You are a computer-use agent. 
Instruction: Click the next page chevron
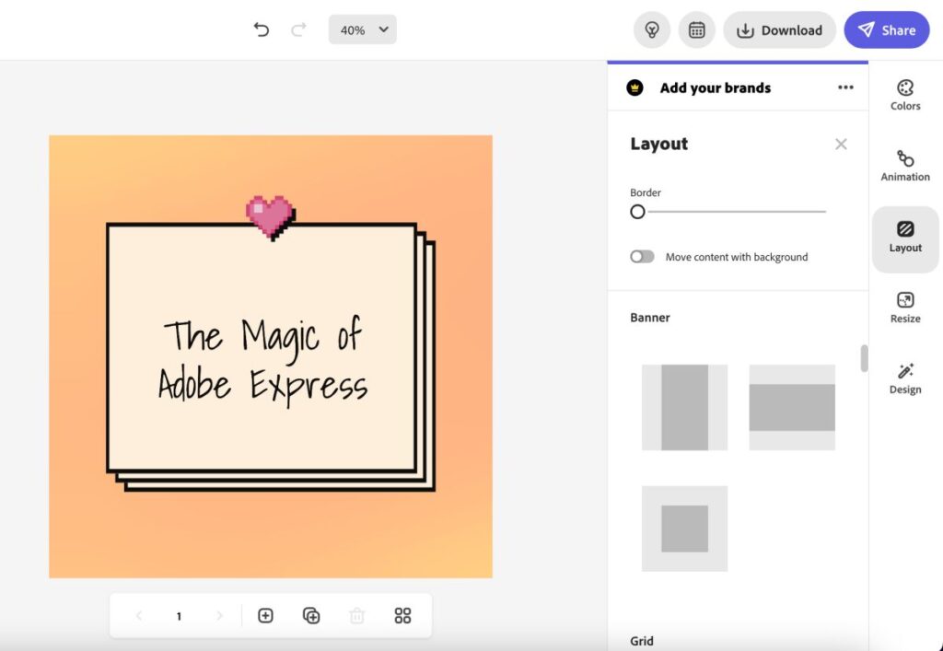click(x=219, y=615)
